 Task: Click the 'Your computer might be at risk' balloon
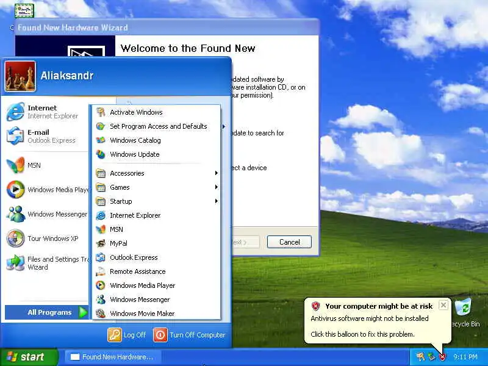pyautogui.click(x=378, y=321)
